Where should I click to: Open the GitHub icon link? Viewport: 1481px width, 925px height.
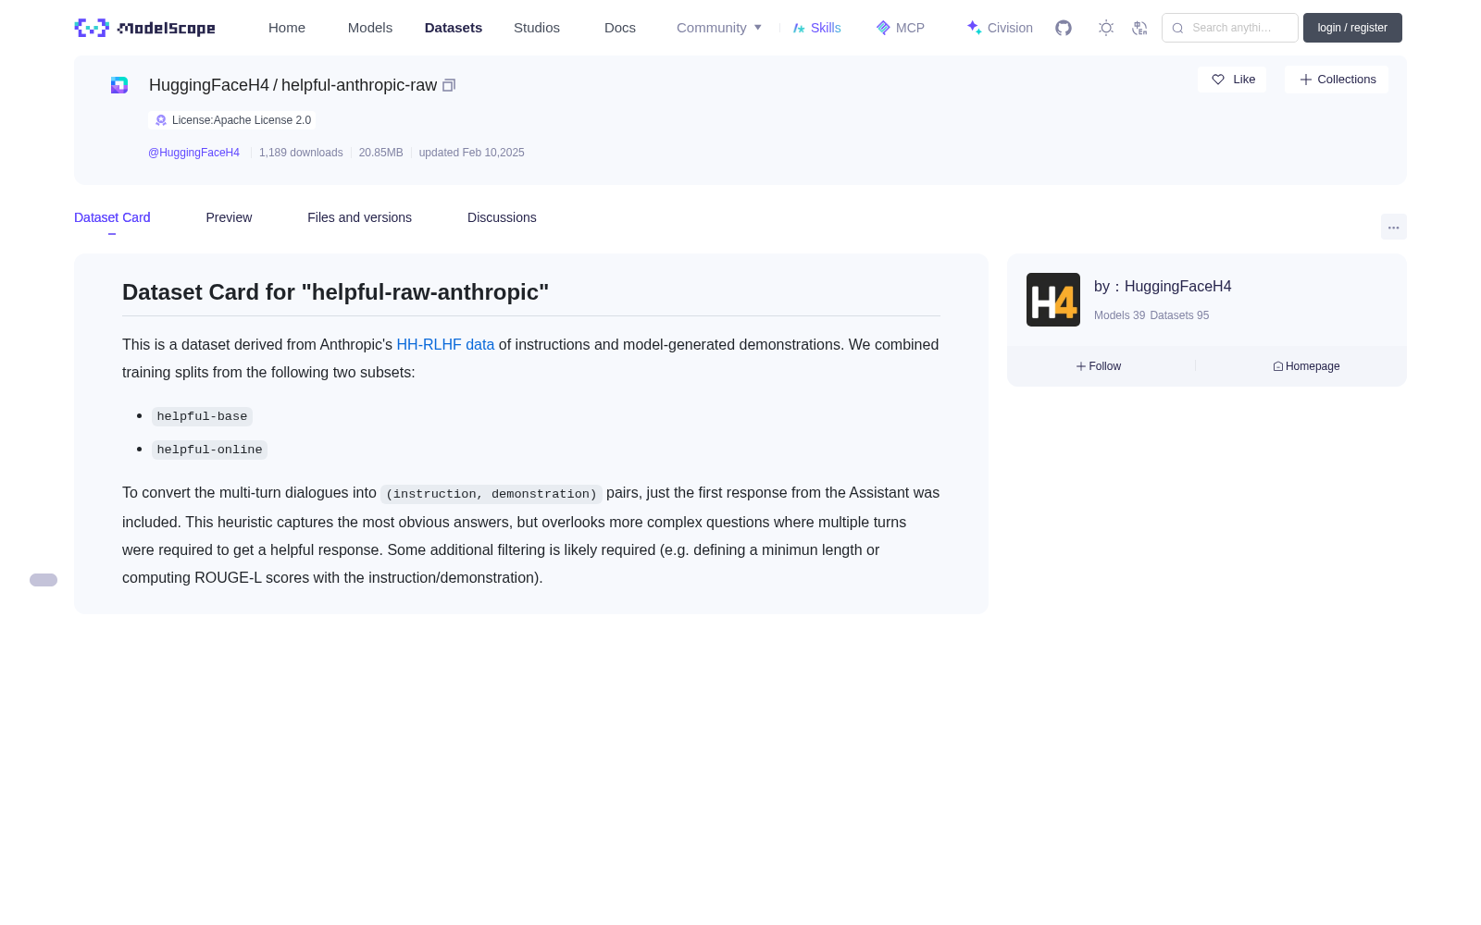tap(1064, 28)
